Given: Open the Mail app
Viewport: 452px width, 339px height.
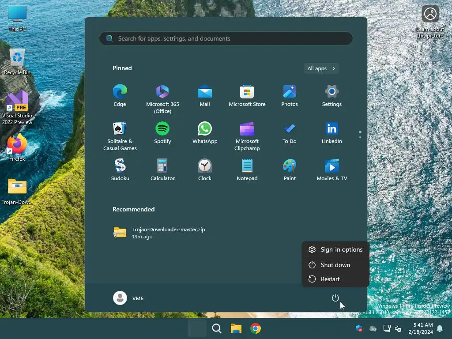Looking at the screenshot, I should tap(205, 96).
